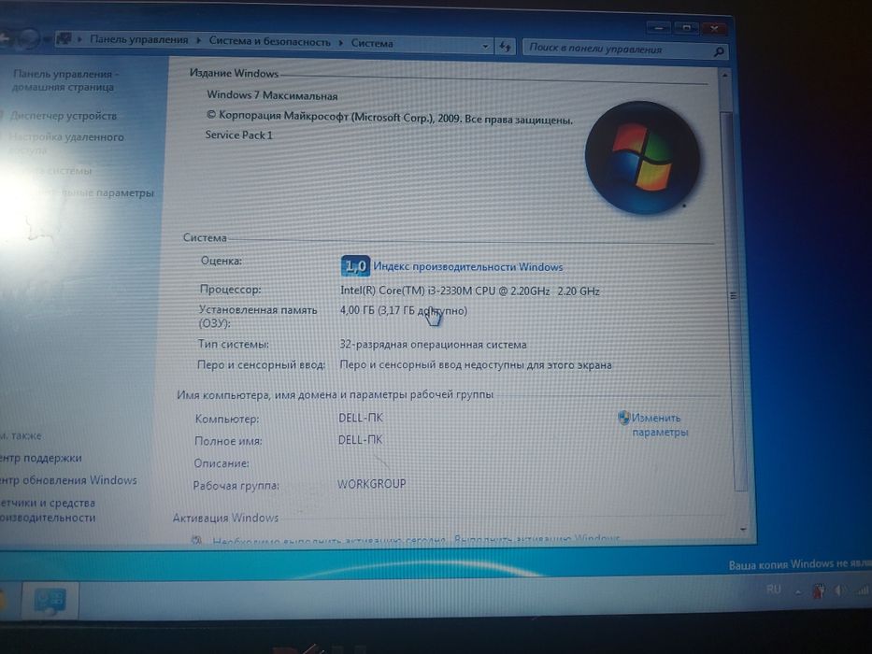Select the text 32-разрядная операционная система
Viewport: 872px width, 654px height.
[x=433, y=344]
